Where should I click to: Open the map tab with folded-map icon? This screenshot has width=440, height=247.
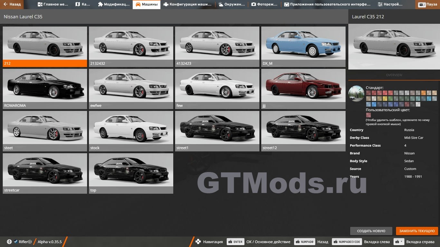(x=83, y=5)
